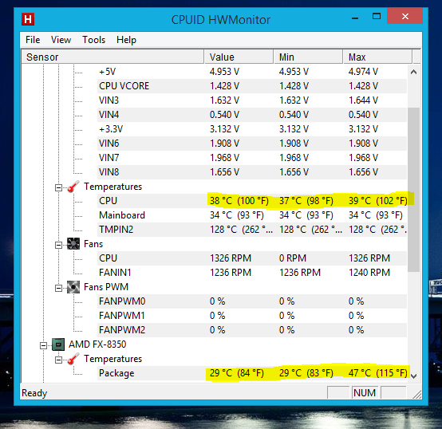Collapse the Fans tree node
The image size is (442, 429).
(58, 245)
